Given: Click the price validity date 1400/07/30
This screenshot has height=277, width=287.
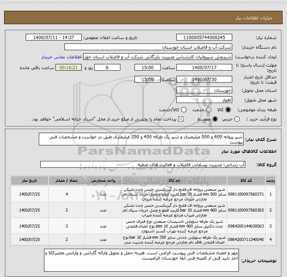Looking at the screenshot, I should (x=204, y=79).
